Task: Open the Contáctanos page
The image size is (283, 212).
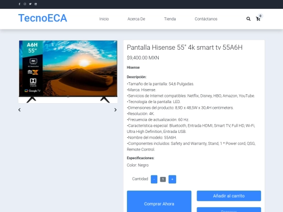Action: tap(206, 19)
